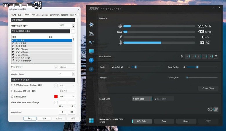The width and height of the screenshot is (226, 131).
Task: Click the Windows logo icon in Afterburner
Action: (91, 121)
